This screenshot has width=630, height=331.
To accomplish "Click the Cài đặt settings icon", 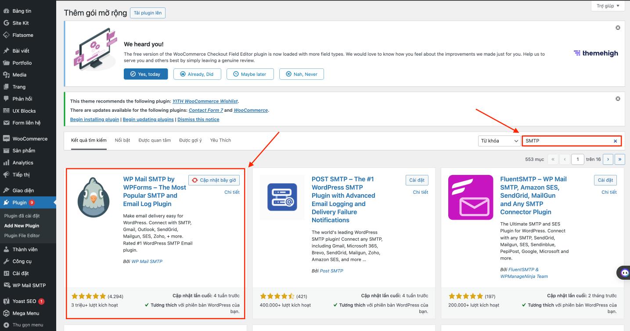I will pyautogui.click(x=6, y=273).
